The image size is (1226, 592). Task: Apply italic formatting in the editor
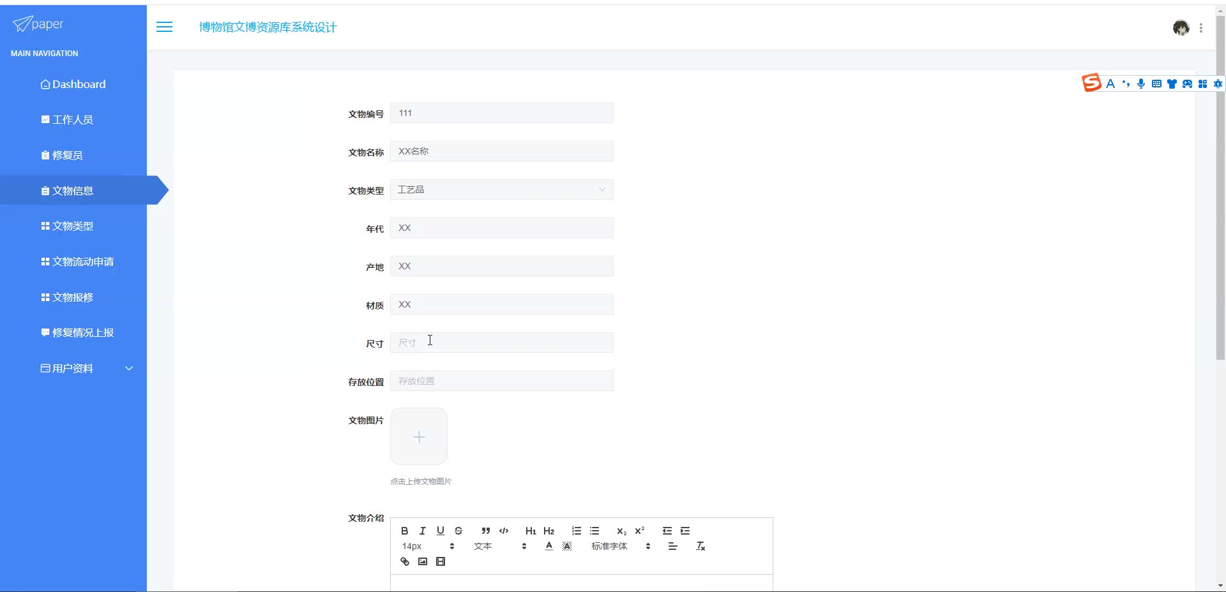(x=422, y=531)
